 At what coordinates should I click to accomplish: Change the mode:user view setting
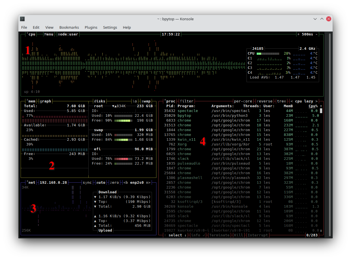68,34
